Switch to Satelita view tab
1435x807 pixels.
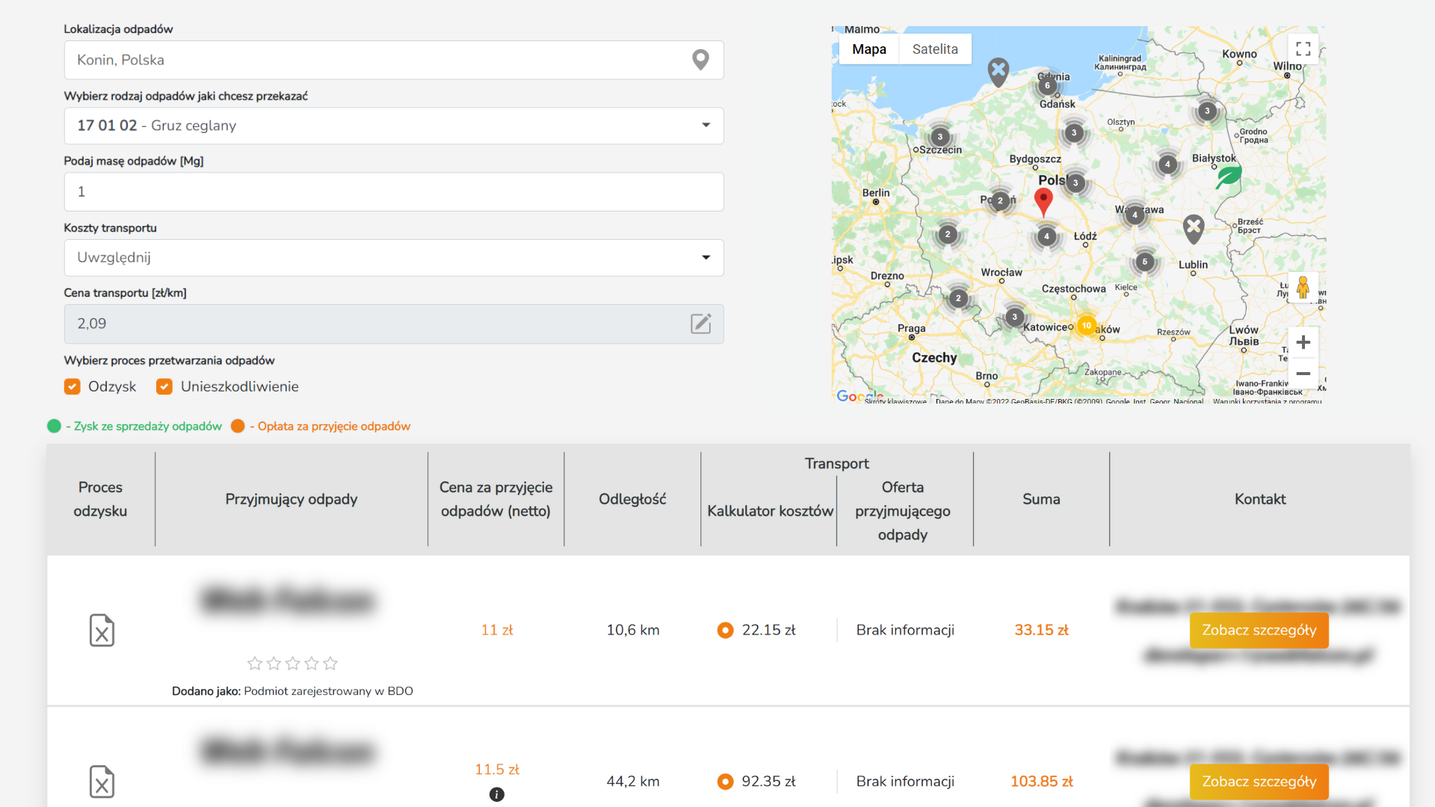(x=935, y=49)
